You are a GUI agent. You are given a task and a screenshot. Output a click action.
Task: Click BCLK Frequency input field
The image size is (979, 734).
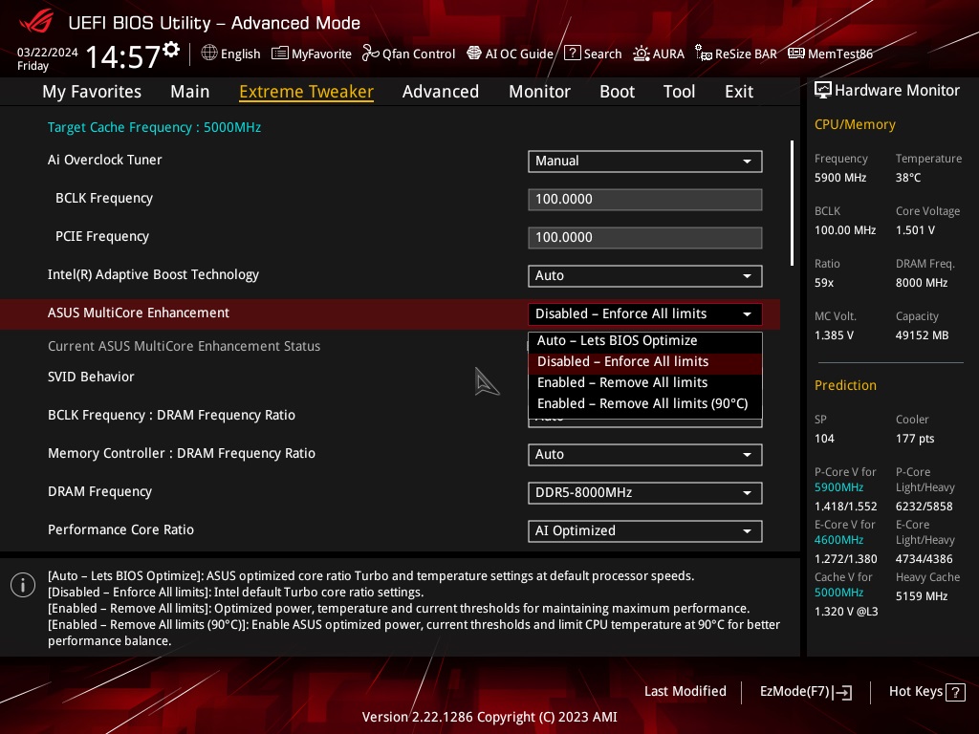[x=645, y=199]
